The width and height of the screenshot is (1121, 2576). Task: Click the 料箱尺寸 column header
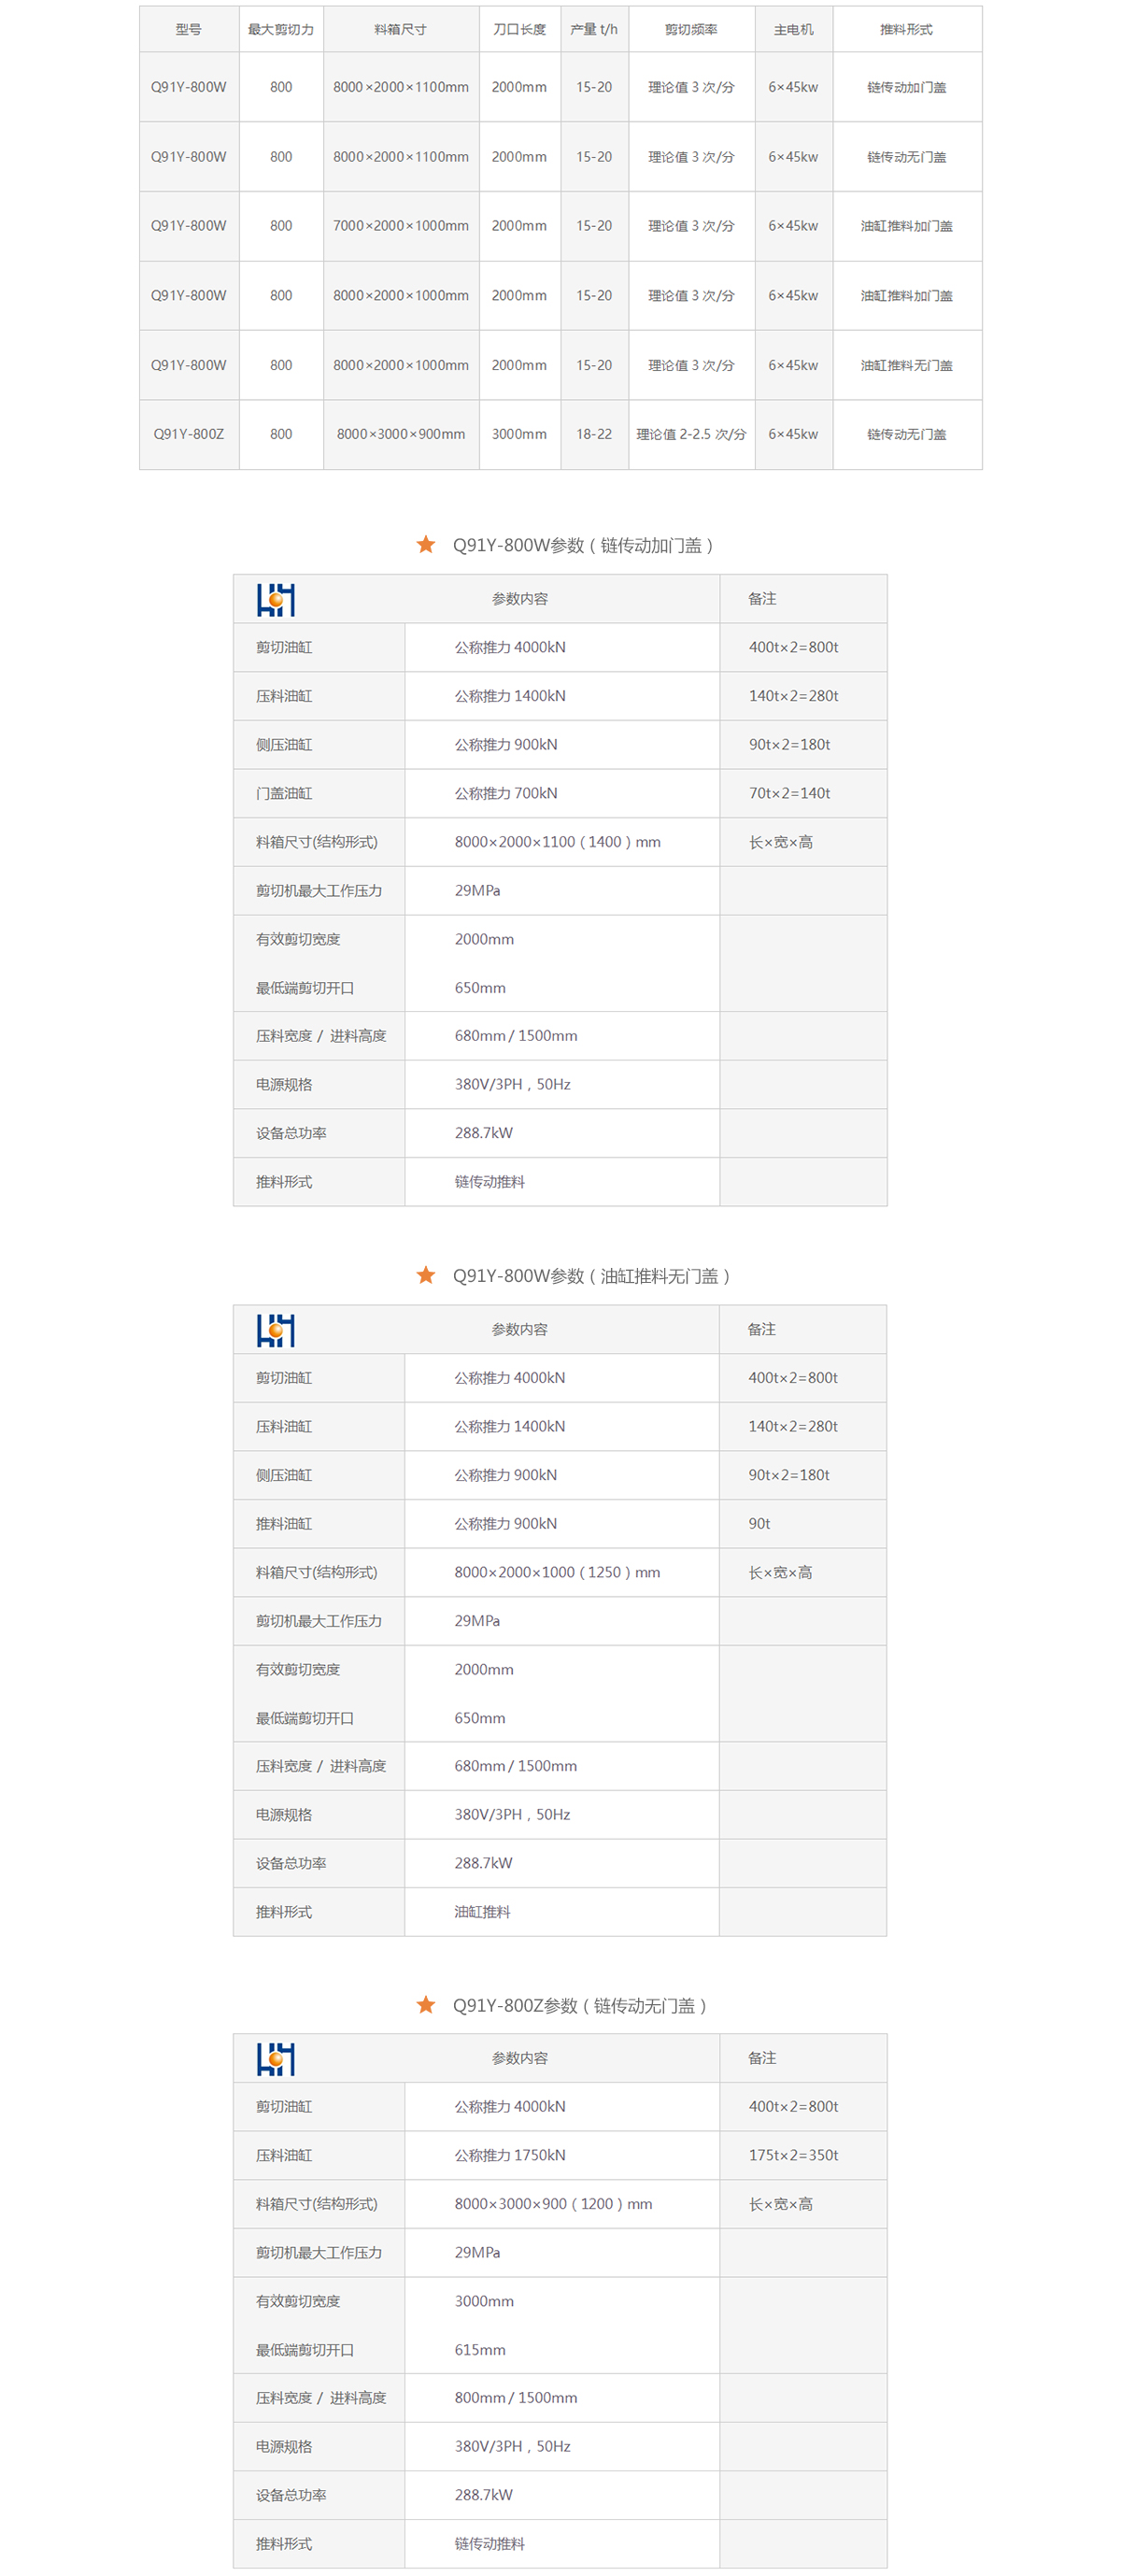(401, 30)
